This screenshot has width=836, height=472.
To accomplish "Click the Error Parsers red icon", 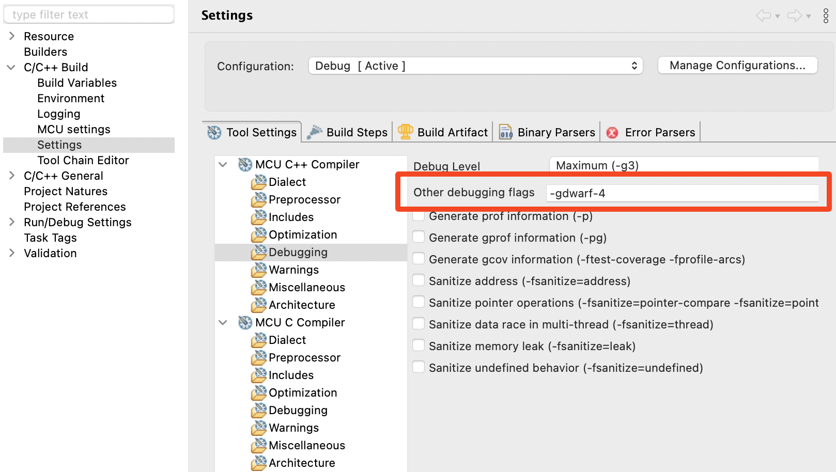I will [612, 133].
